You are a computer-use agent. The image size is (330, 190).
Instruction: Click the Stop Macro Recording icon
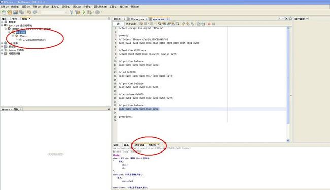[213, 24]
